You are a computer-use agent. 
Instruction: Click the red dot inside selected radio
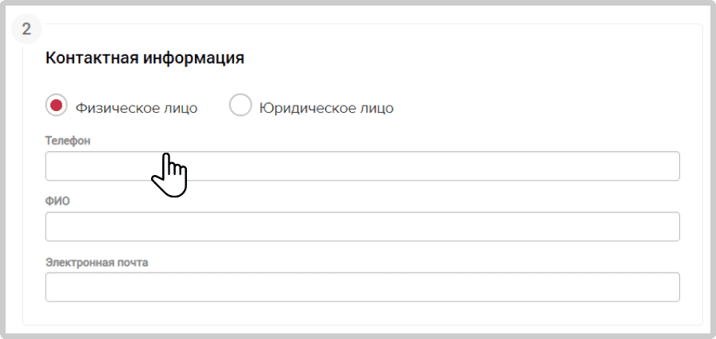[x=57, y=106]
